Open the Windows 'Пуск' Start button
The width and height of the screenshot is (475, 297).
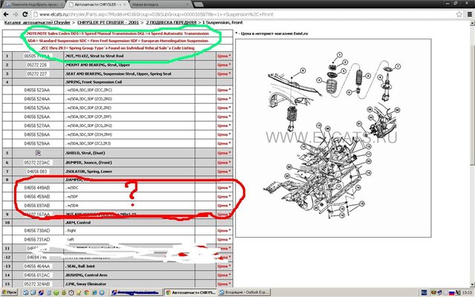10,293
